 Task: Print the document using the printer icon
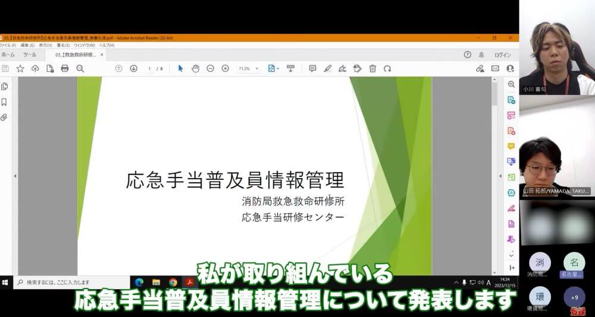65,68
